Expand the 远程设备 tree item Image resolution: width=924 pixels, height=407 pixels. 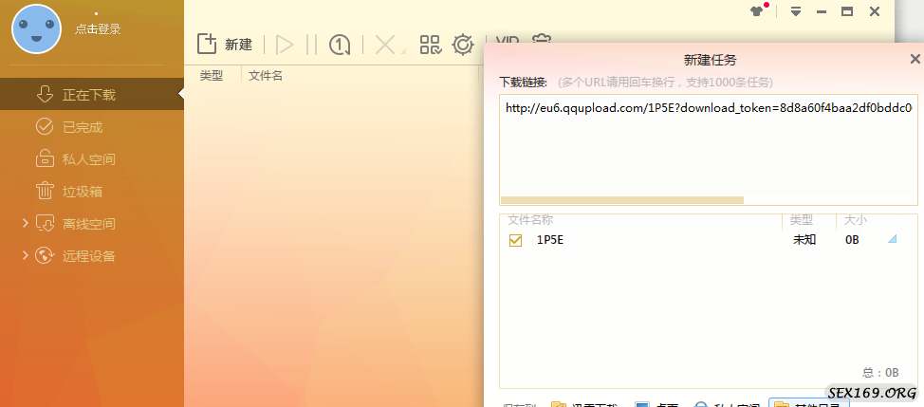click(x=24, y=256)
